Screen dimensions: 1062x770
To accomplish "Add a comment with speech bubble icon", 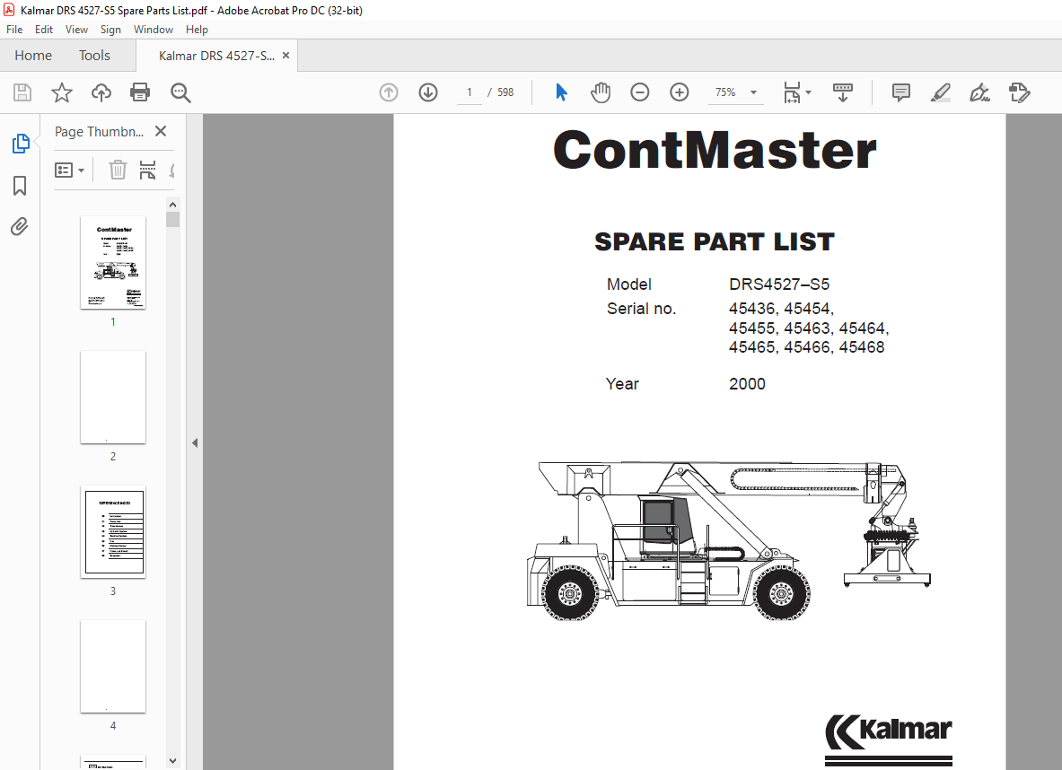I will pos(900,92).
